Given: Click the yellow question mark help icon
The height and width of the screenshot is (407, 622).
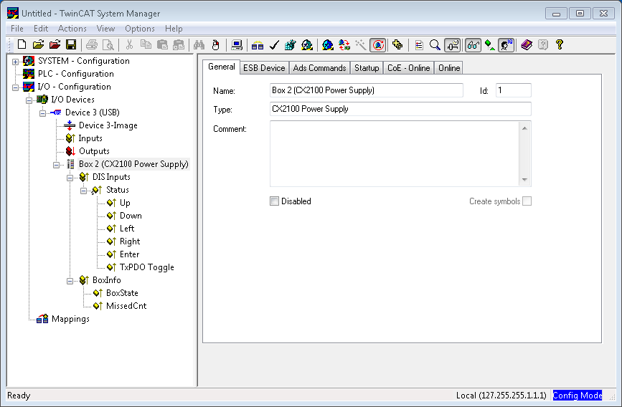Looking at the screenshot, I should click(560, 44).
